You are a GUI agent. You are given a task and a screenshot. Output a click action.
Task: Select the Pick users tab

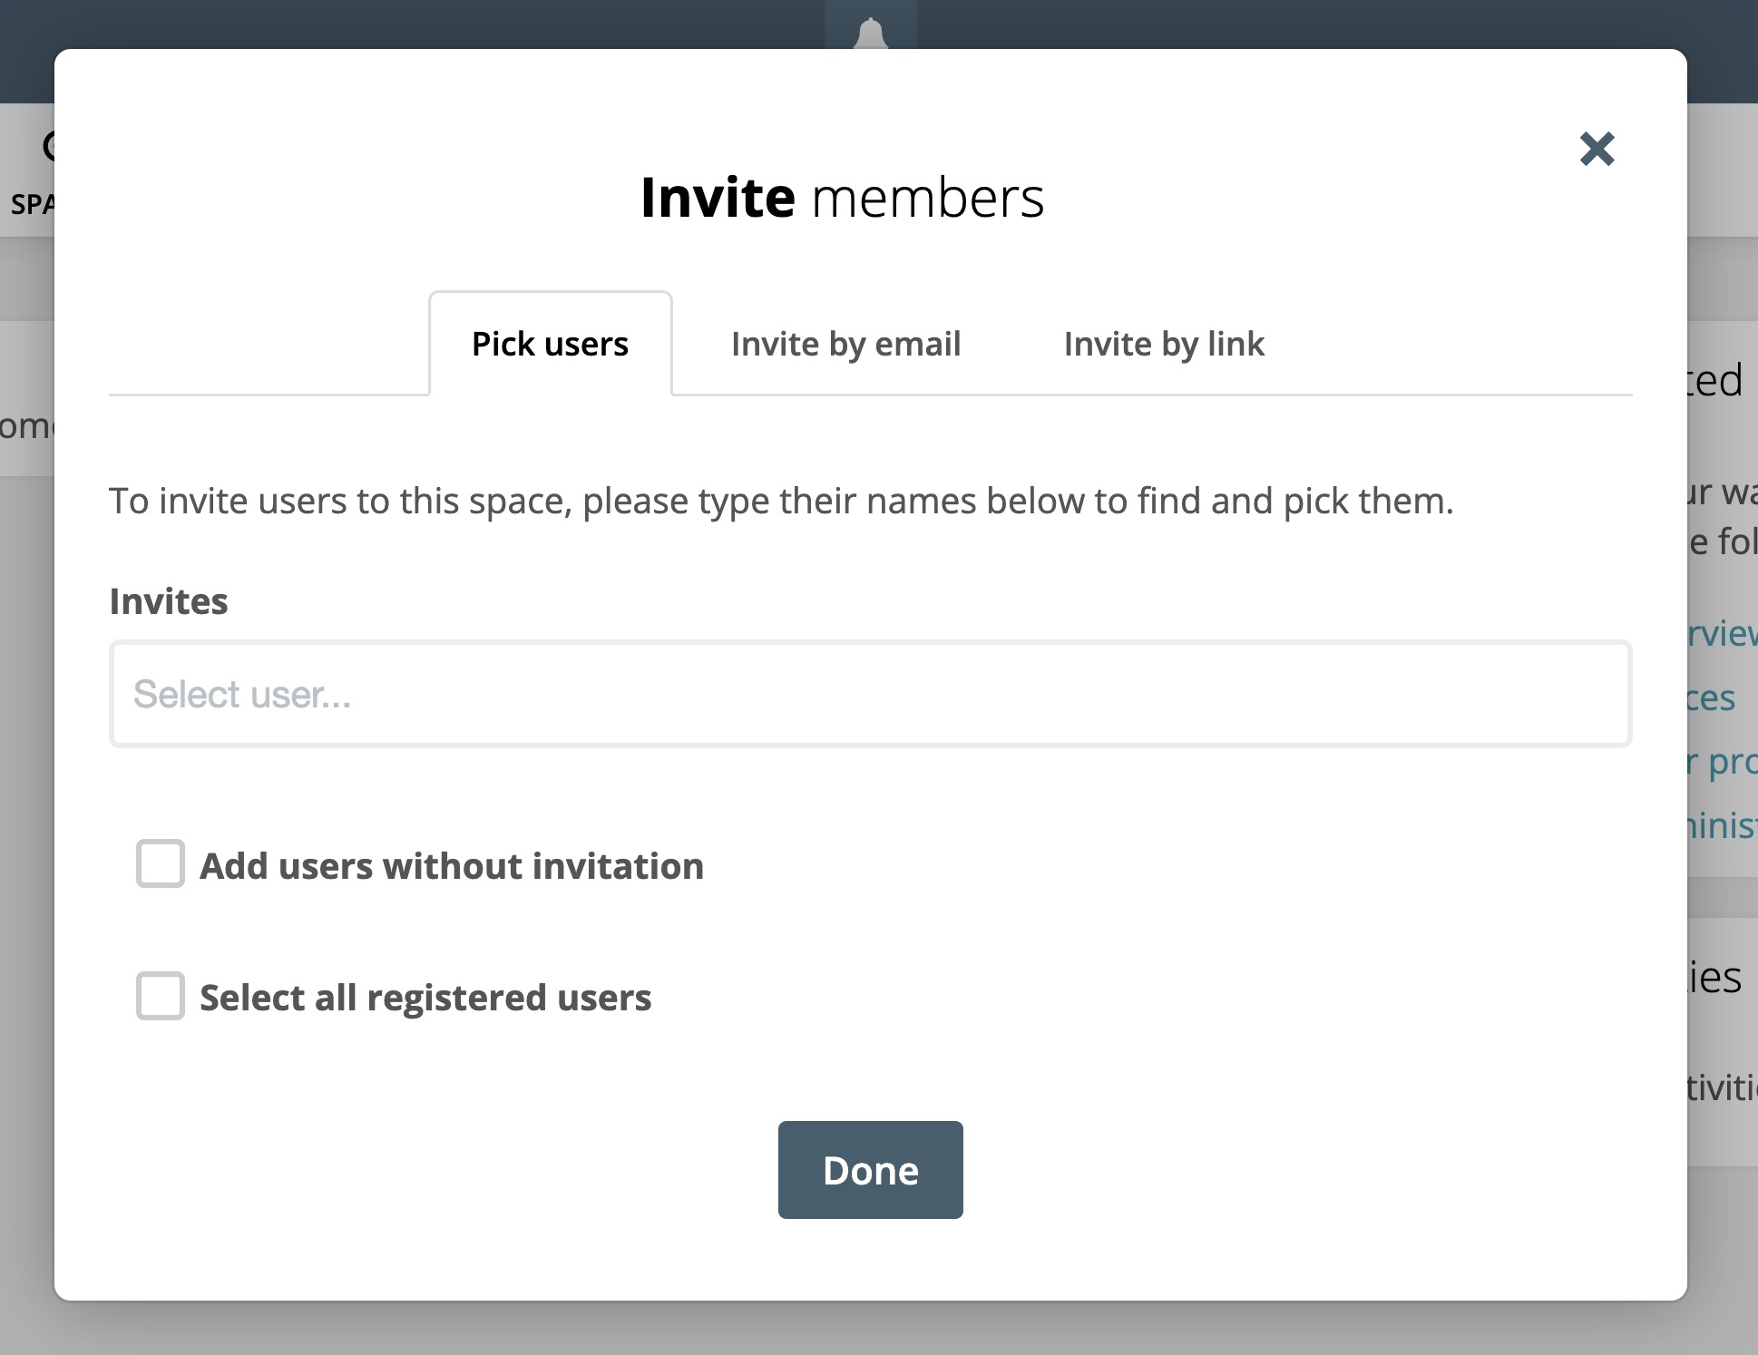click(550, 344)
